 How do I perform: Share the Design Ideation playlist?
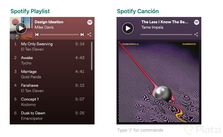coord(89,35)
